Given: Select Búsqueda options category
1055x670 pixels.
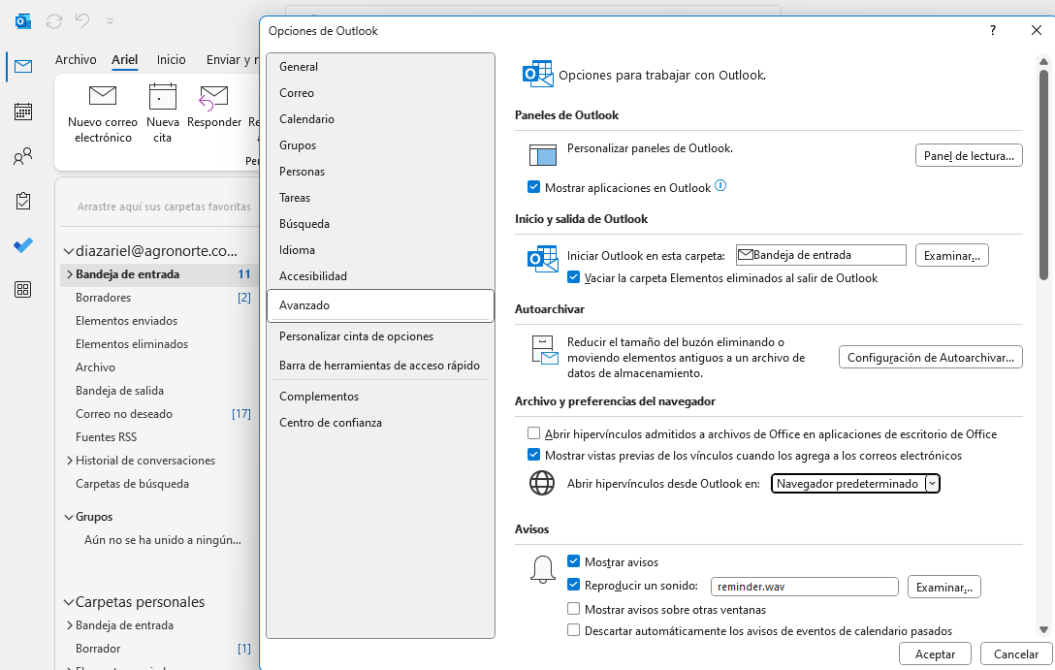Looking at the screenshot, I should (x=380, y=224).
